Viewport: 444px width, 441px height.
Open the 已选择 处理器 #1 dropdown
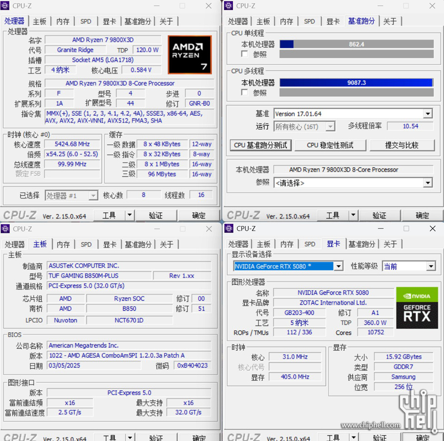(x=93, y=196)
